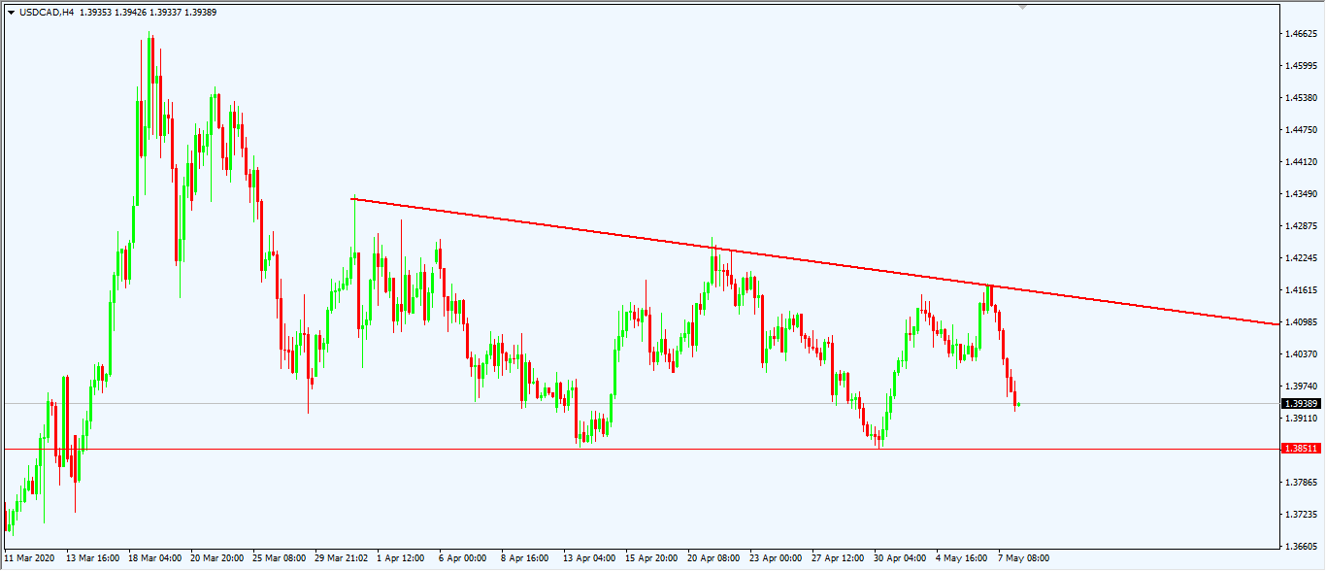
Task: Click the 1.40370 price axis label
Action: pos(1300,354)
